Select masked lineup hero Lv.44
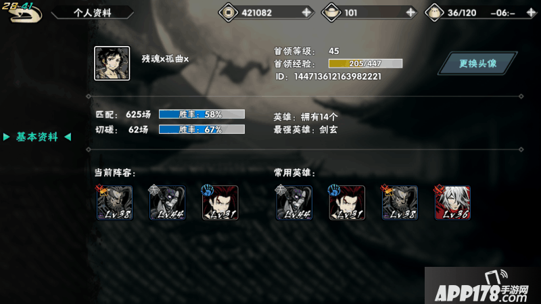The height and width of the screenshot is (304, 541). (167, 203)
